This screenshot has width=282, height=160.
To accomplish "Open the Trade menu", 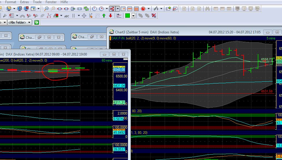I will tap(37, 2).
